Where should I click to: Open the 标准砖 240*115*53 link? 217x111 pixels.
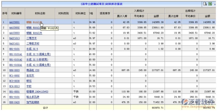click(x=37, y=92)
